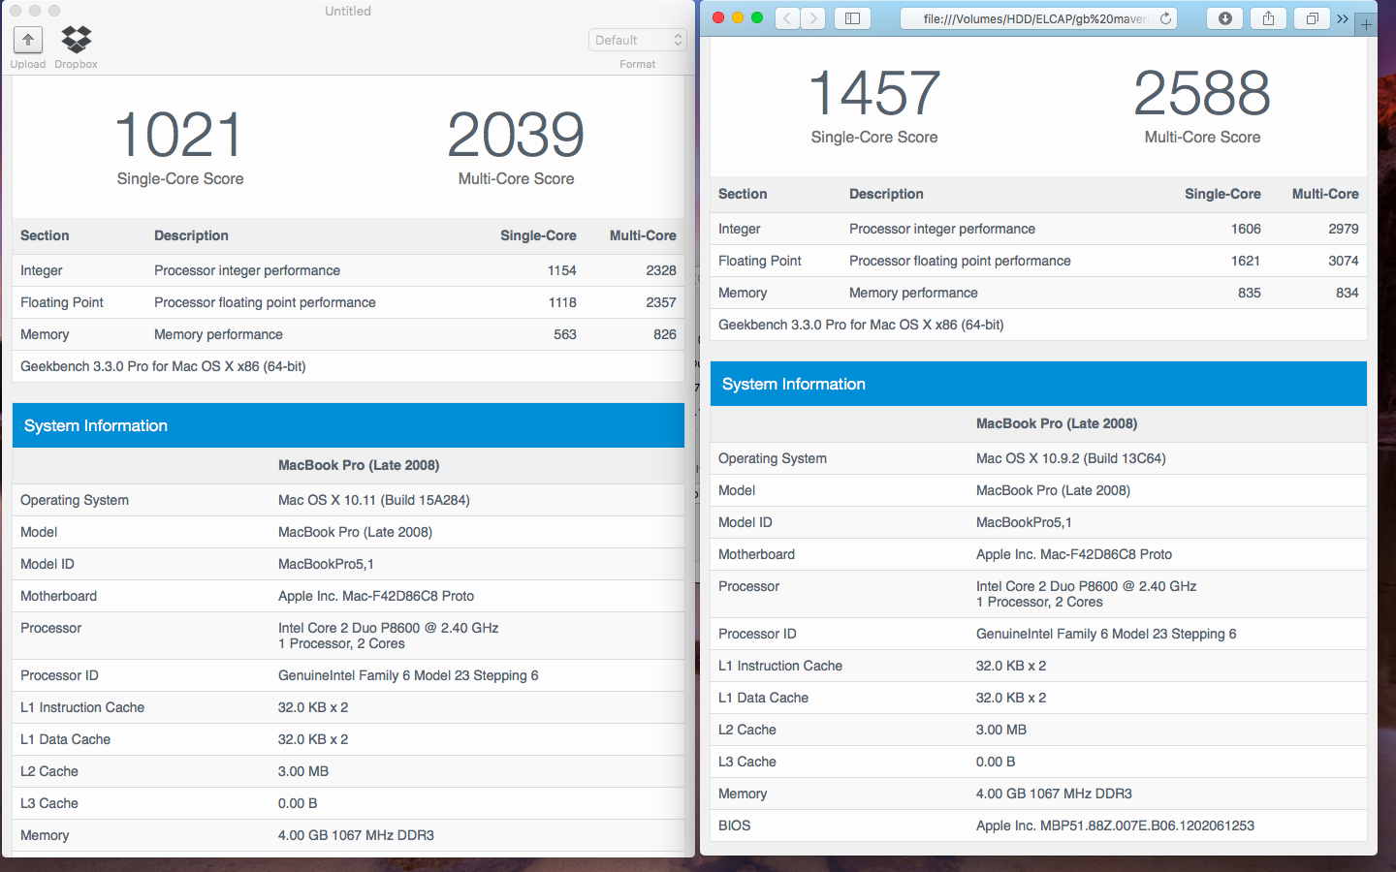
Task: Click Motherboard value Mac-F42D86C8 Proto in Safari
Action: (x=1074, y=554)
